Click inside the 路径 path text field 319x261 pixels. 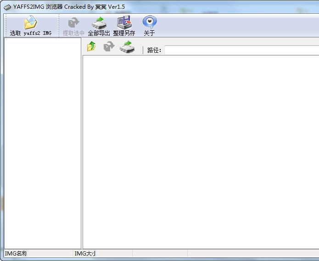point(239,50)
